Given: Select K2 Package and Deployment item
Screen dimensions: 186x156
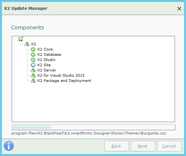Looking at the screenshot, I should pos(64,81).
